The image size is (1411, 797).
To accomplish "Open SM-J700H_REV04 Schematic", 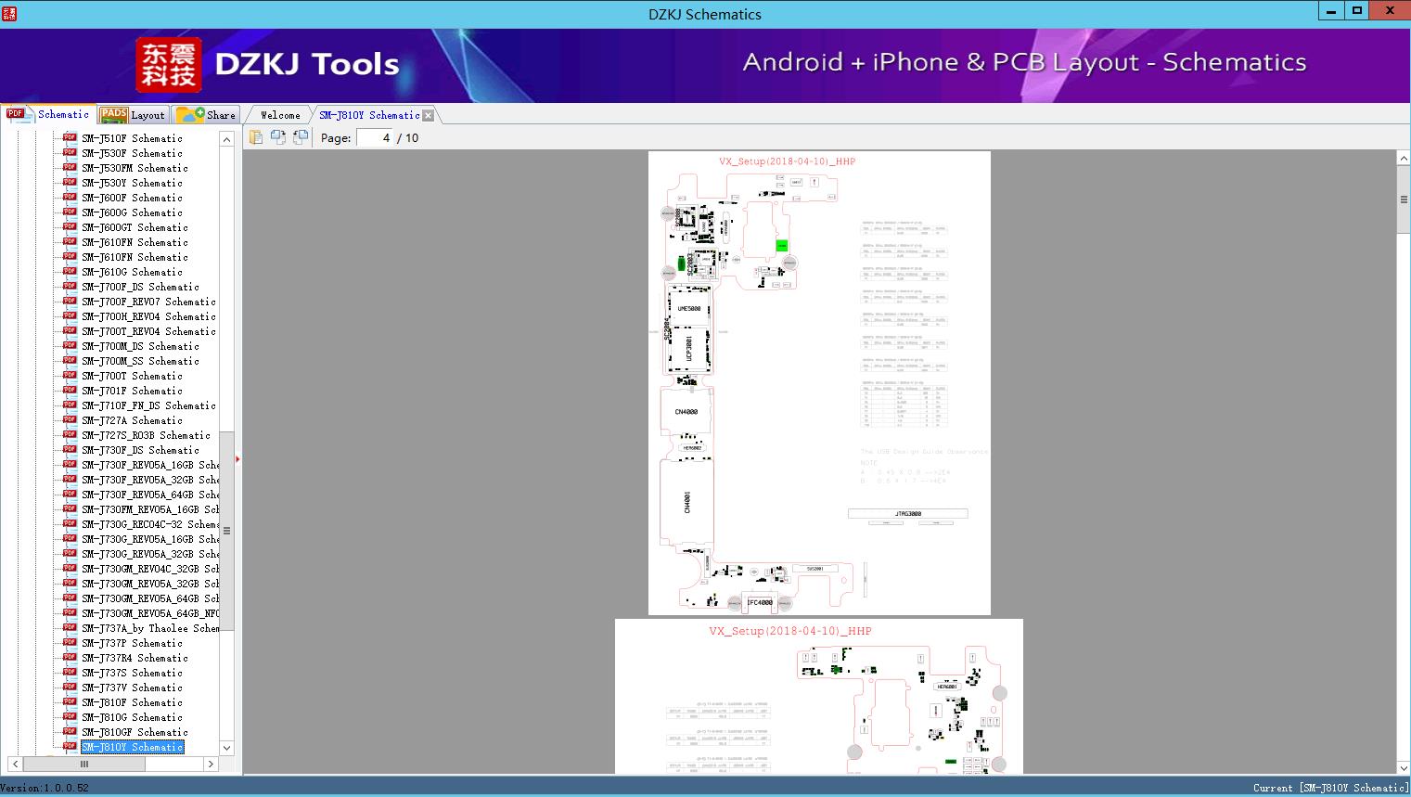I will [148, 316].
